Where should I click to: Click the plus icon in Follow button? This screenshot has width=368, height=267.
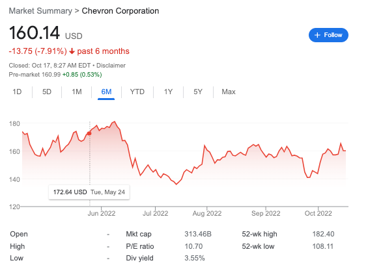[317, 35]
